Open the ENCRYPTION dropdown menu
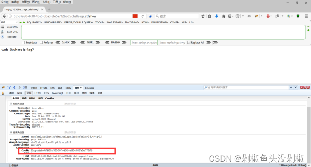Image resolution: width=311 pixels, height=167 pixels. [160, 22]
